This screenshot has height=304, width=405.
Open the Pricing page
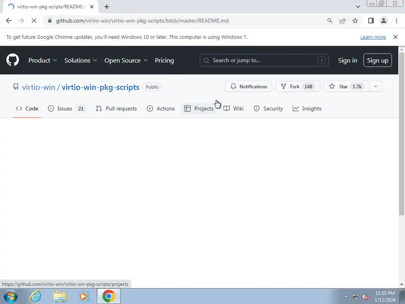[x=164, y=60]
